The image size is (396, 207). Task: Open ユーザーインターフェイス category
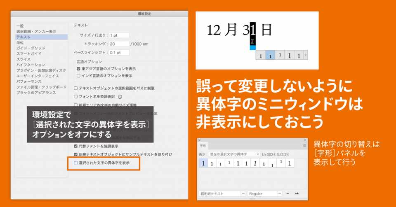[x=38, y=76]
